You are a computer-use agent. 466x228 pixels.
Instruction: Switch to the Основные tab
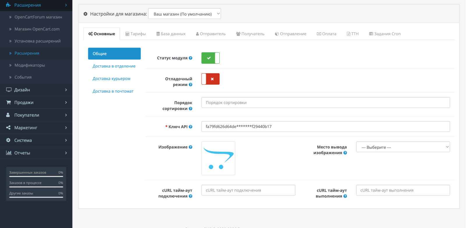coord(102,34)
